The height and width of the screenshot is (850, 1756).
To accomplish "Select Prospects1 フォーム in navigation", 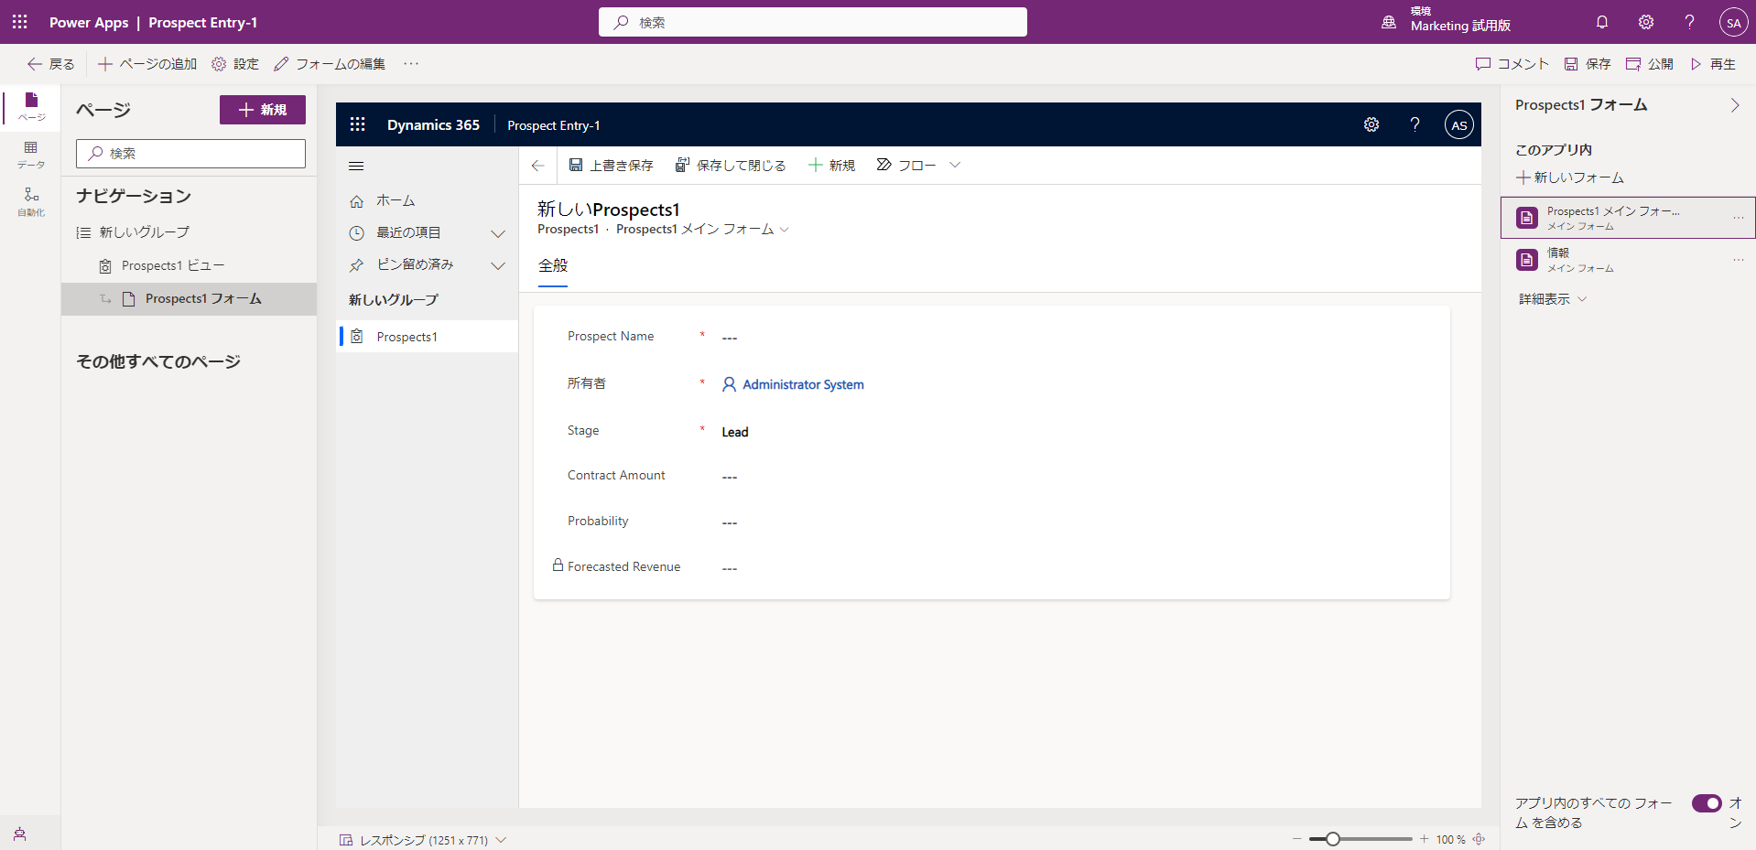I will coord(190,299).
